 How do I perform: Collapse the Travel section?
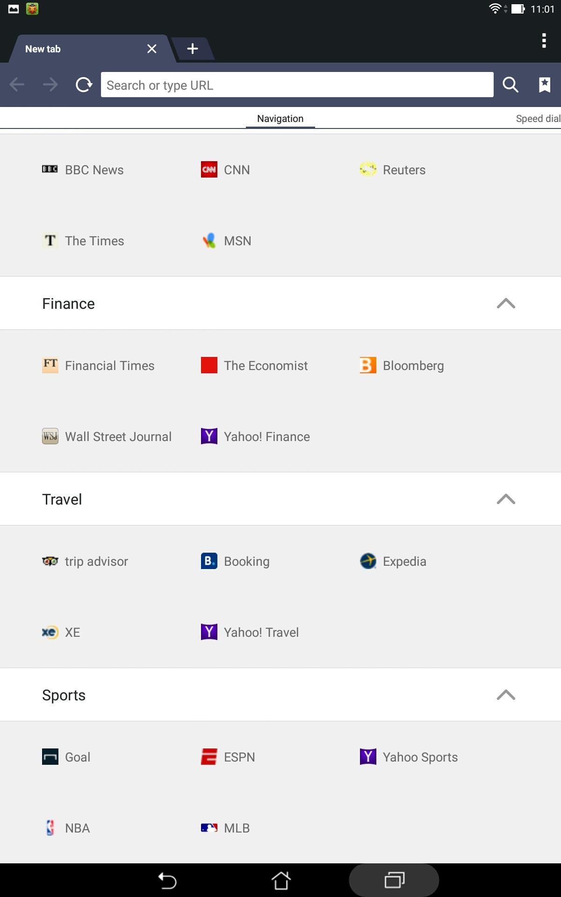pos(506,499)
